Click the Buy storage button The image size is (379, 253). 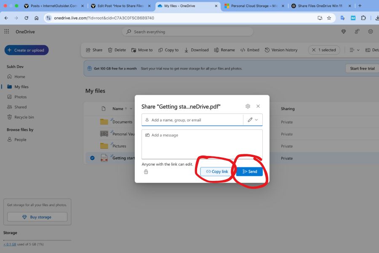[x=37, y=217]
